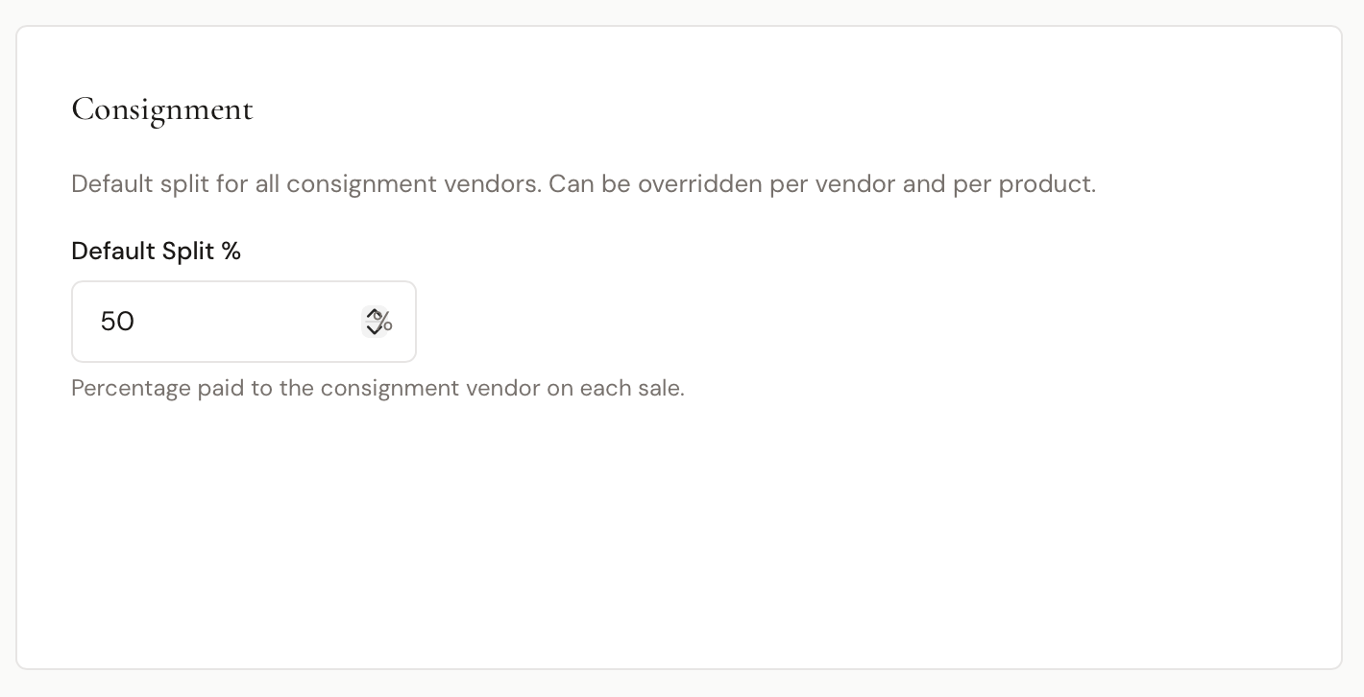Image resolution: width=1364 pixels, height=697 pixels.
Task: Click the Consignment section heading
Action: click(161, 108)
